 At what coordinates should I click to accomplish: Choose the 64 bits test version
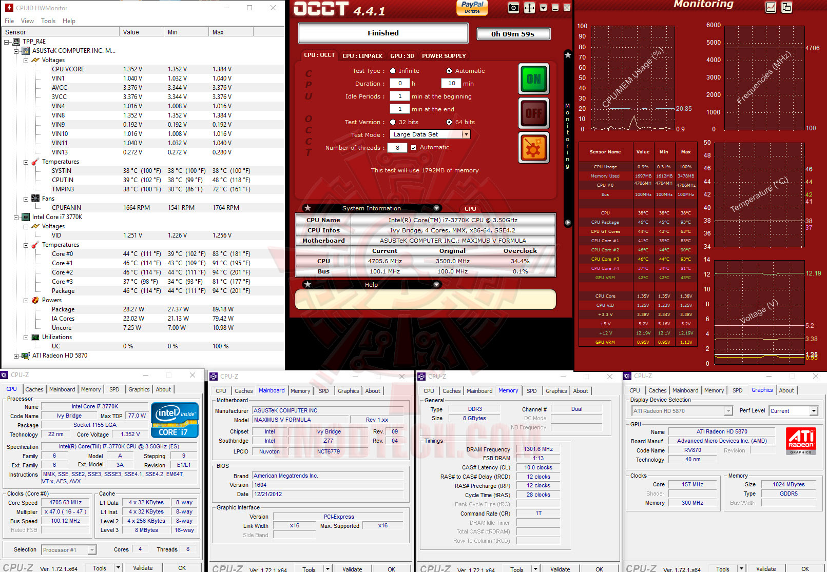pos(449,122)
